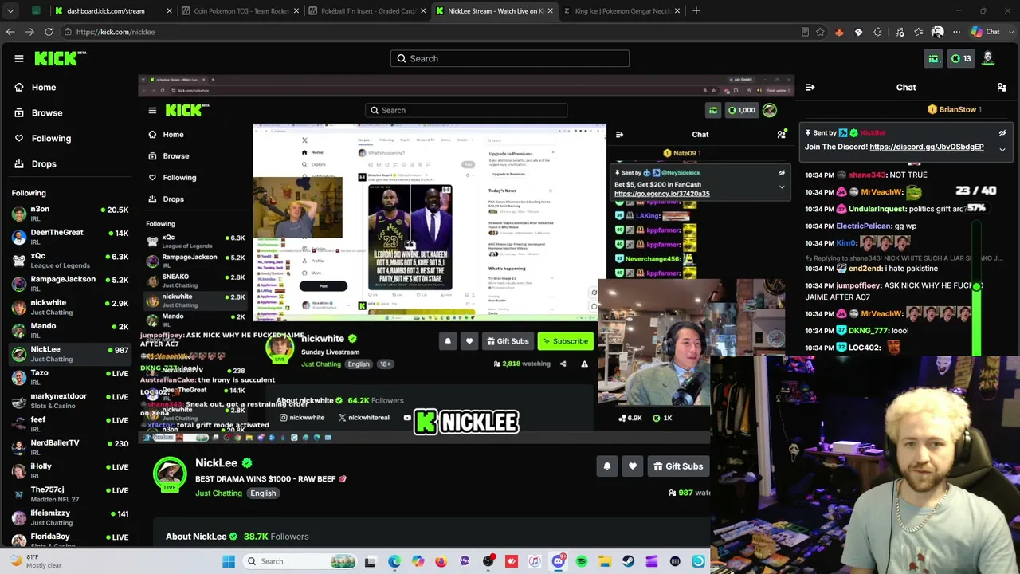Image resolution: width=1020 pixels, height=574 pixels.
Task: Open the Copilot app on the taskbar
Action: click(418, 561)
